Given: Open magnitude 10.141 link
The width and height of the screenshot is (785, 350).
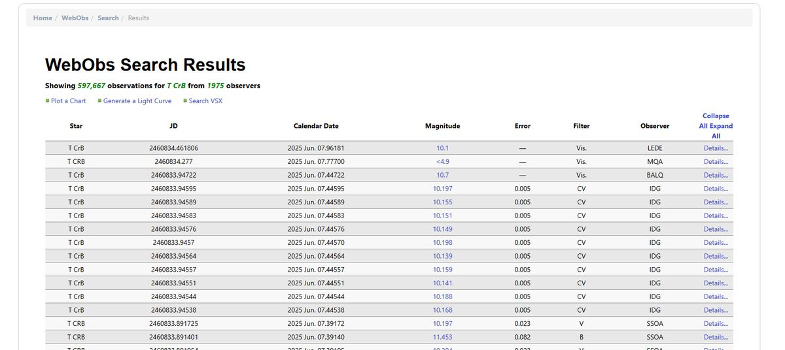Looking at the screenshot, I should (x=442, y=283).
